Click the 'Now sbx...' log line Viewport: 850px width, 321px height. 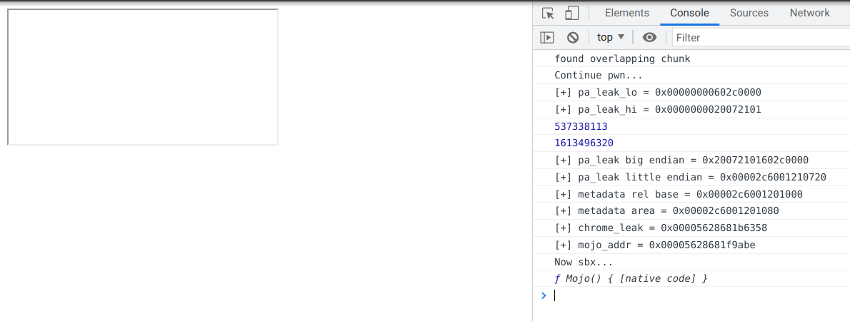click(584, 262)
